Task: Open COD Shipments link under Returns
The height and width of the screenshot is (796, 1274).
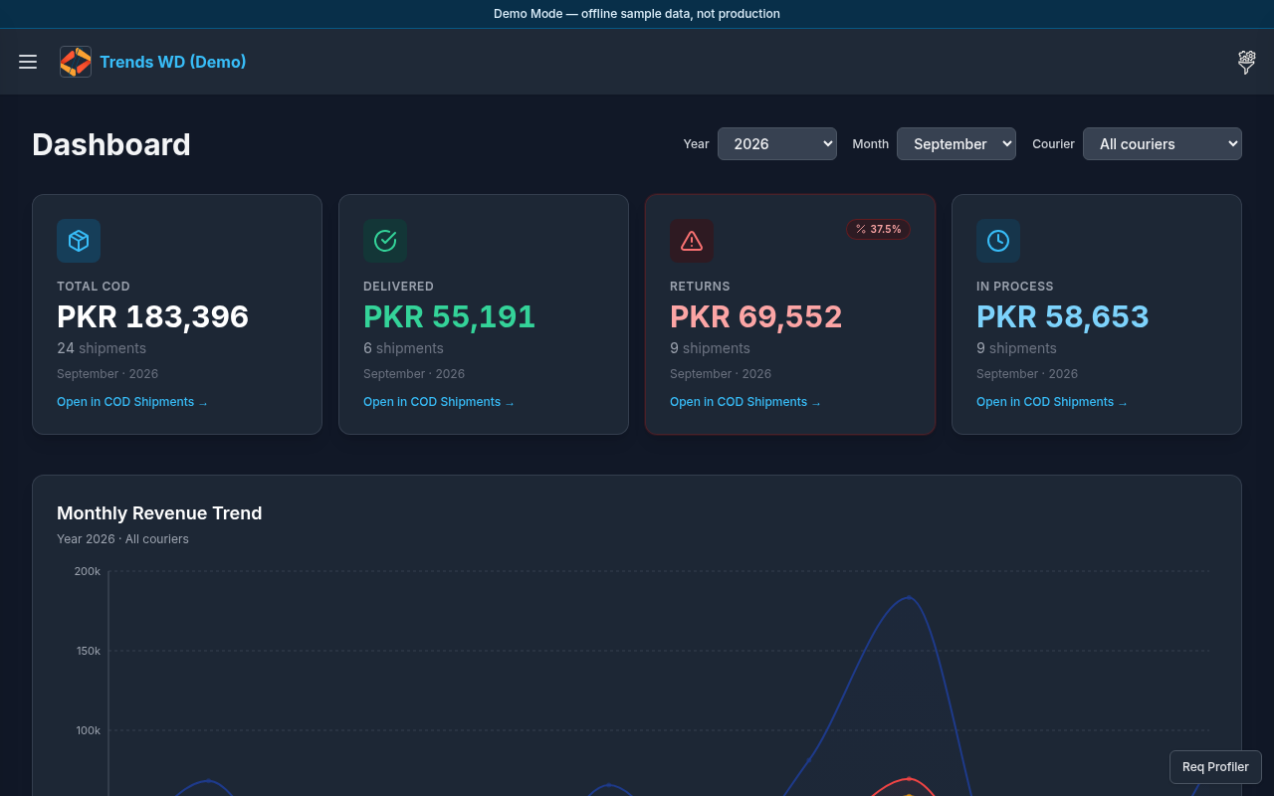Action: click(745, 402)
